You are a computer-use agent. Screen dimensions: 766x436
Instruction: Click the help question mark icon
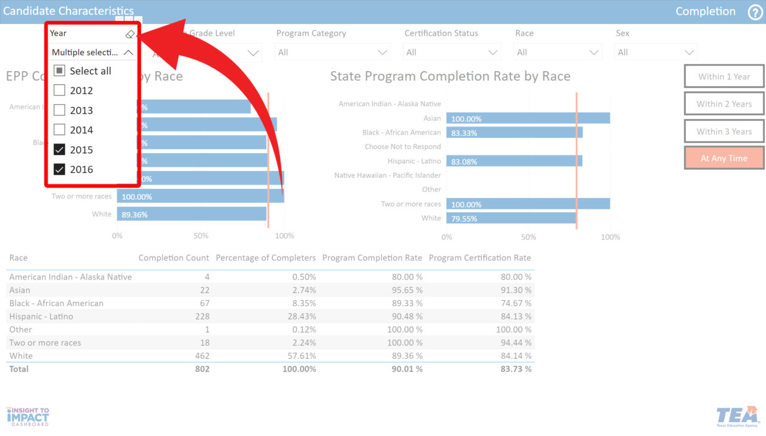tap(755, 12)
